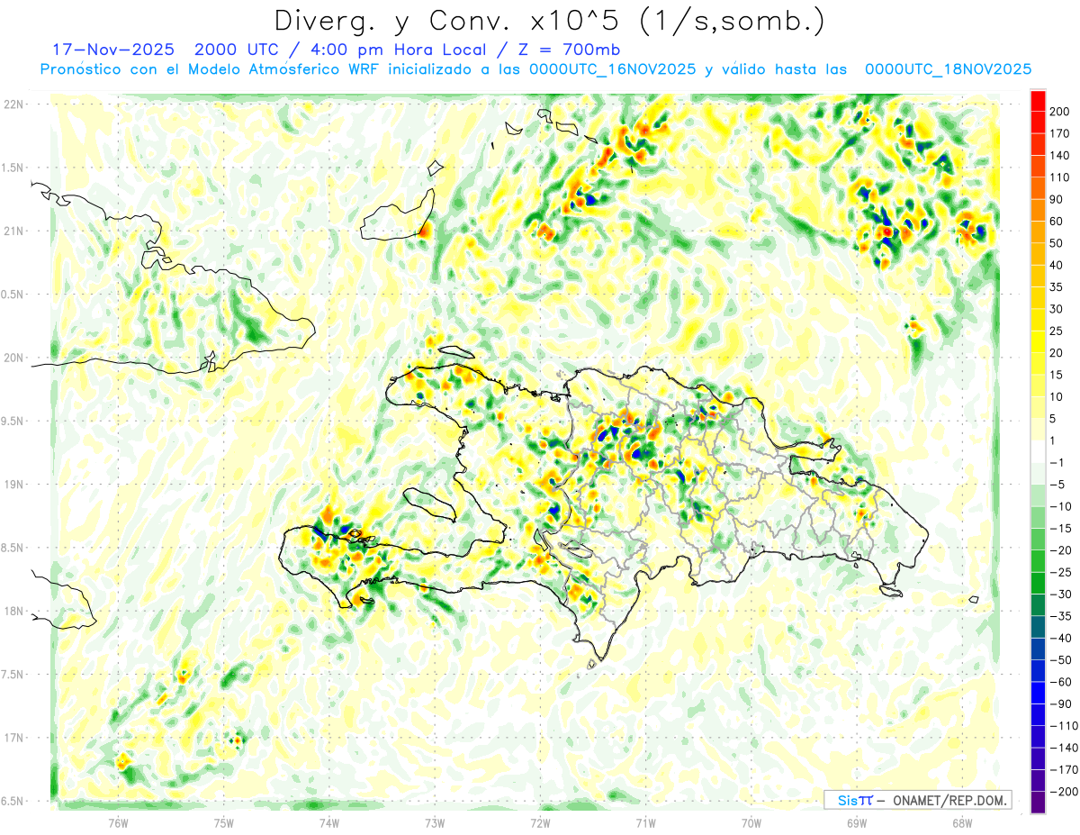Click the '2000 UTC' time text
The image size is (1080, 835).
[233, 49]
